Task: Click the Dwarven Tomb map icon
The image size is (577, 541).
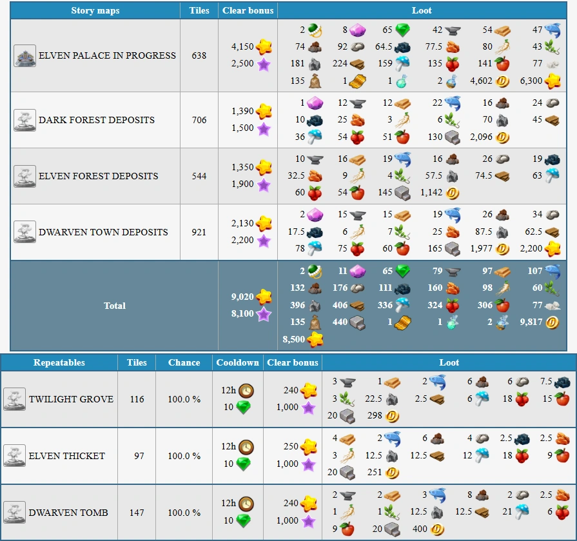Action: 14,512
